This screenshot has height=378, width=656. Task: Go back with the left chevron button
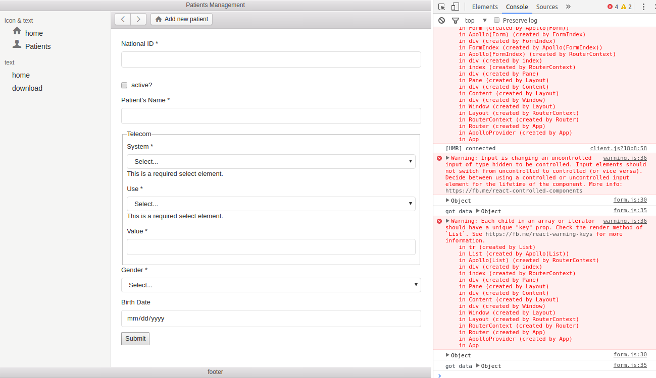123,19
